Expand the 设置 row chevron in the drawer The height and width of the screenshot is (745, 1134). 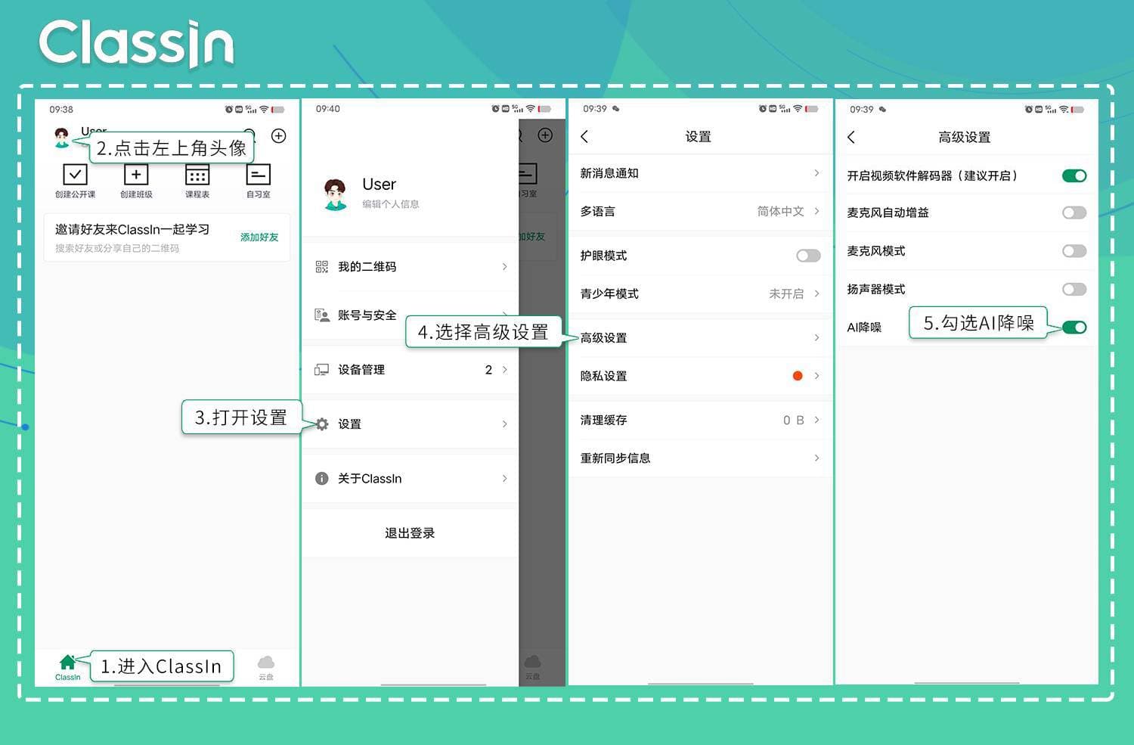(x=505, y=424)
